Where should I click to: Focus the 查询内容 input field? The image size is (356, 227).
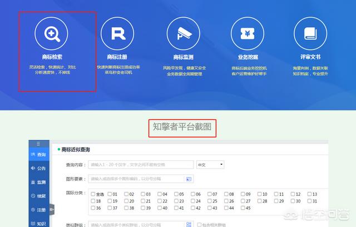point(141,165)
